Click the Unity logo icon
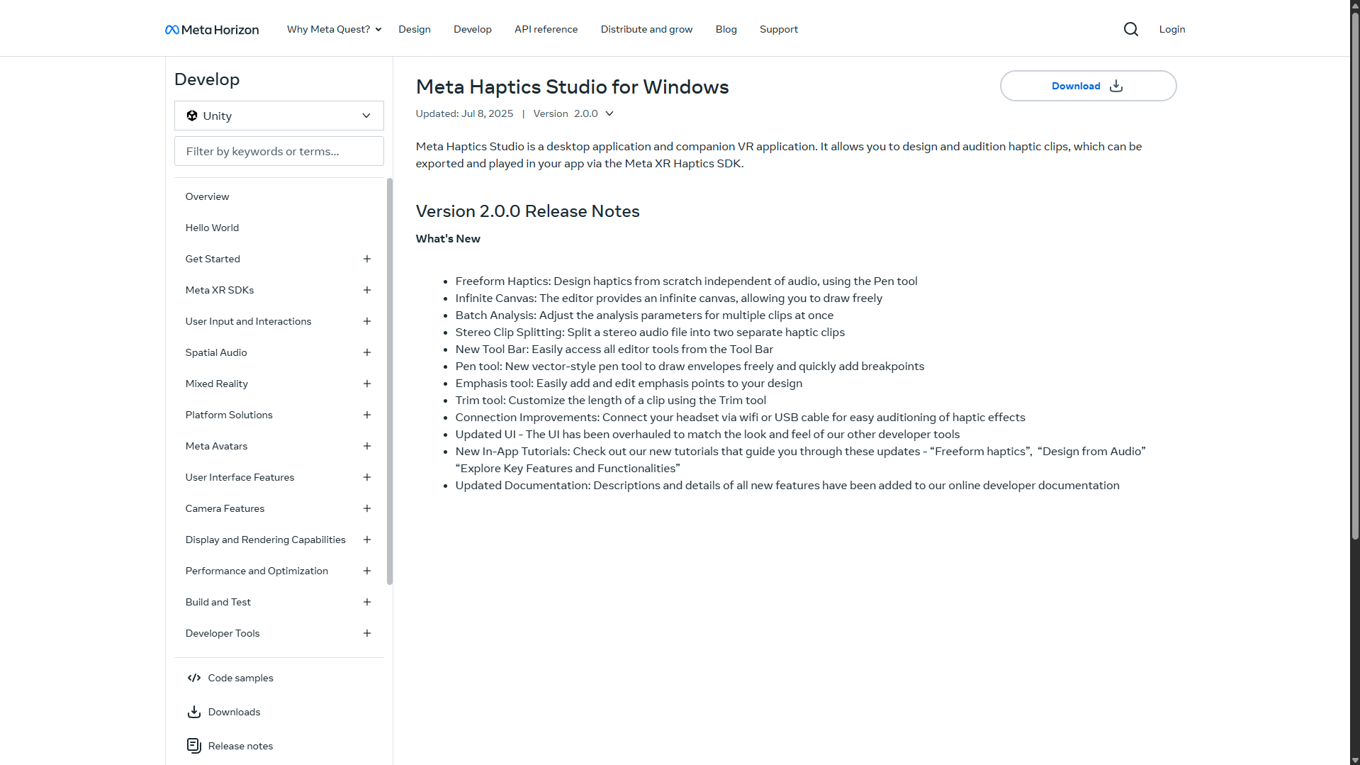 coord(192,116)
